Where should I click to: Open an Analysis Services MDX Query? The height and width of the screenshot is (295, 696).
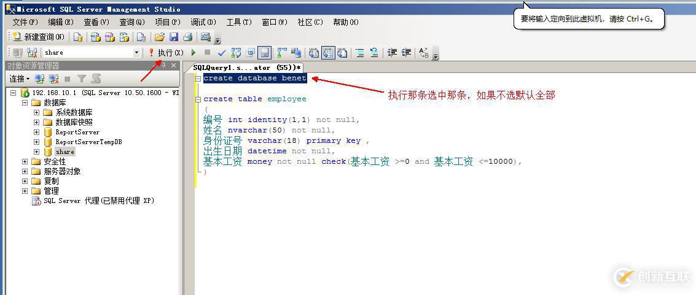pyautogui.click(x=95, y=37)
